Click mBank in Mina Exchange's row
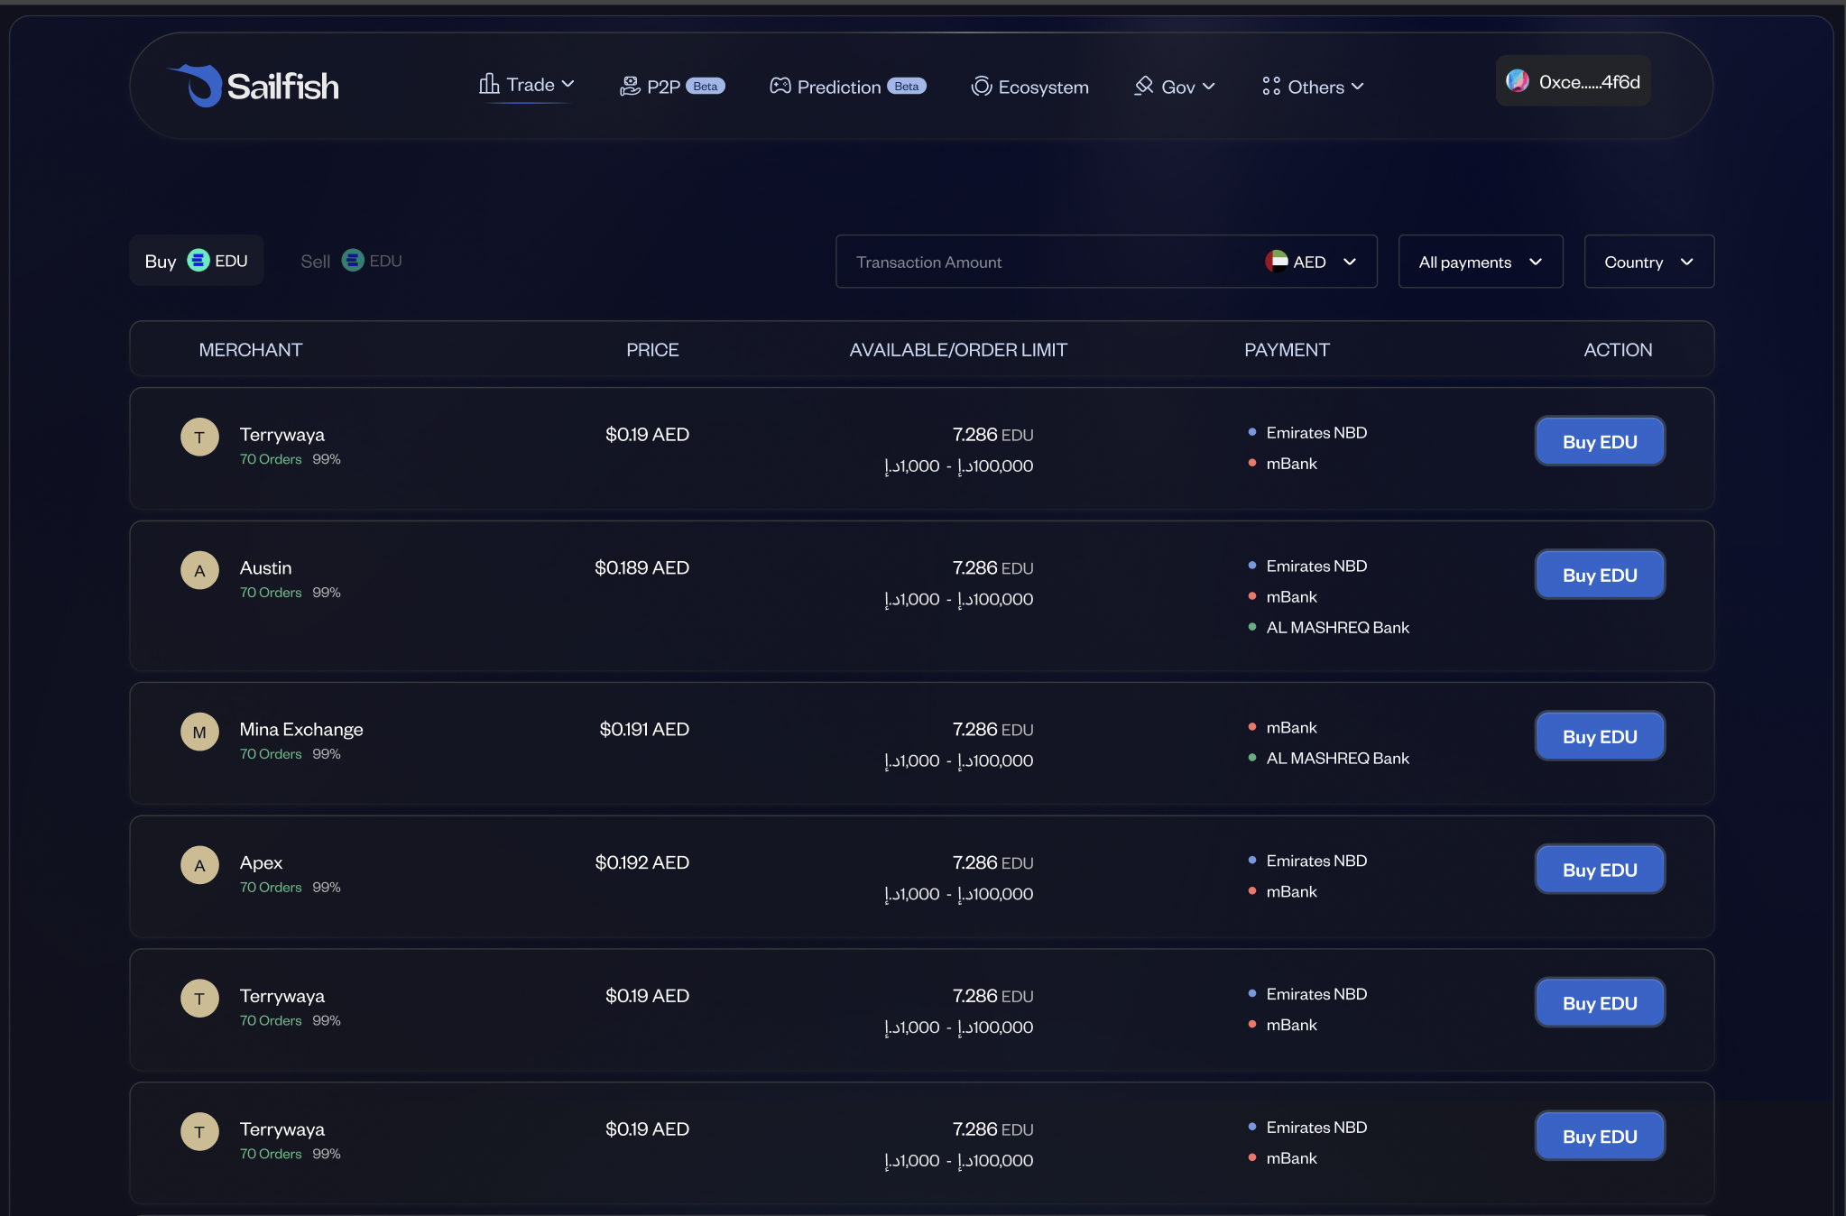 (x=1291, y=727)
